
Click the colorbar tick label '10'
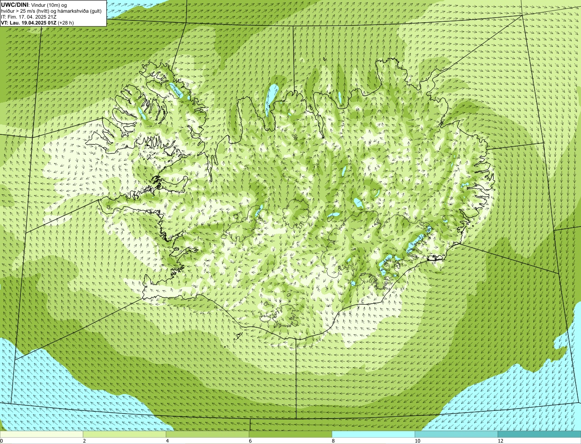pos(417,441)
